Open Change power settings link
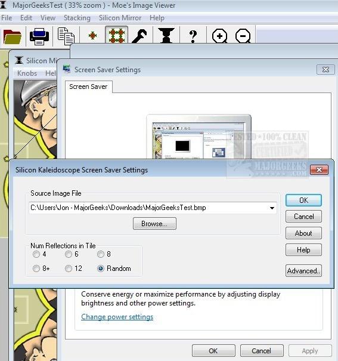The width and height of the screenshot is (338, 361). click(117, 317)
